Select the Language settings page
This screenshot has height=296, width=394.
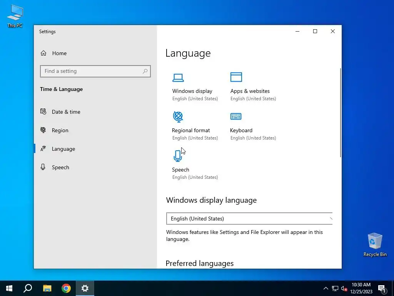click(x=63, y=149)
